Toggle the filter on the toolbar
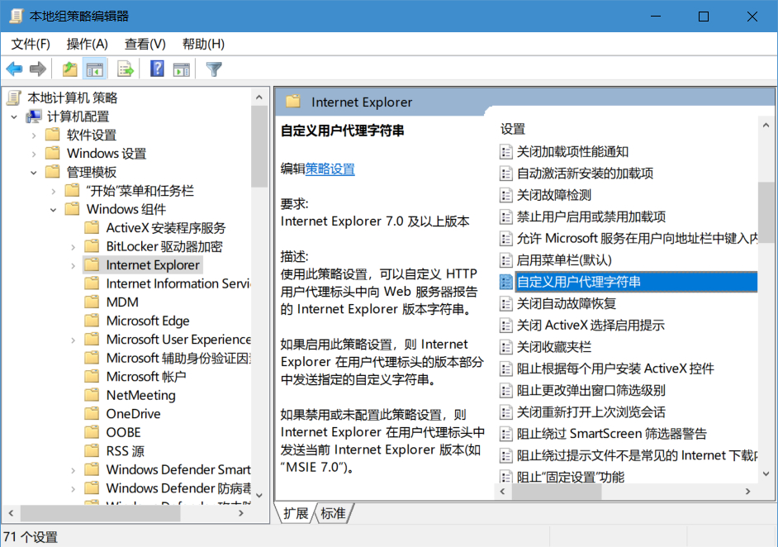 pyautogui.click(x=215, y=69)
